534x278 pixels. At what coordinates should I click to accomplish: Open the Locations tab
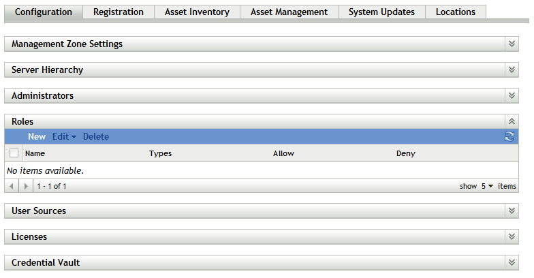[x=456, y=12]
